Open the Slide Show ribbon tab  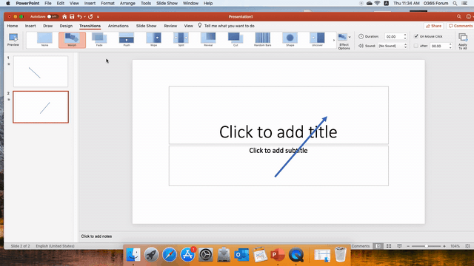click(147, 26)
